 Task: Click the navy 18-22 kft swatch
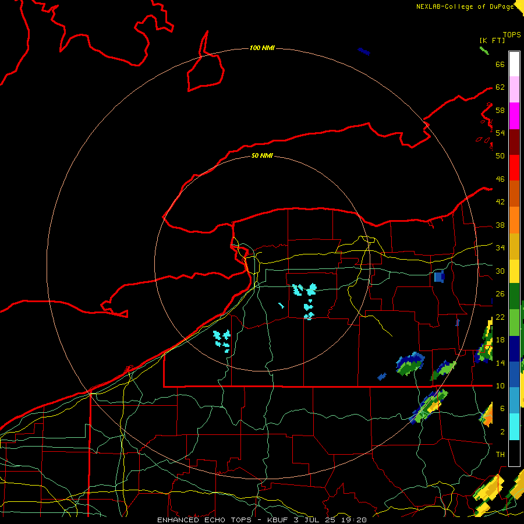[514, 349]
